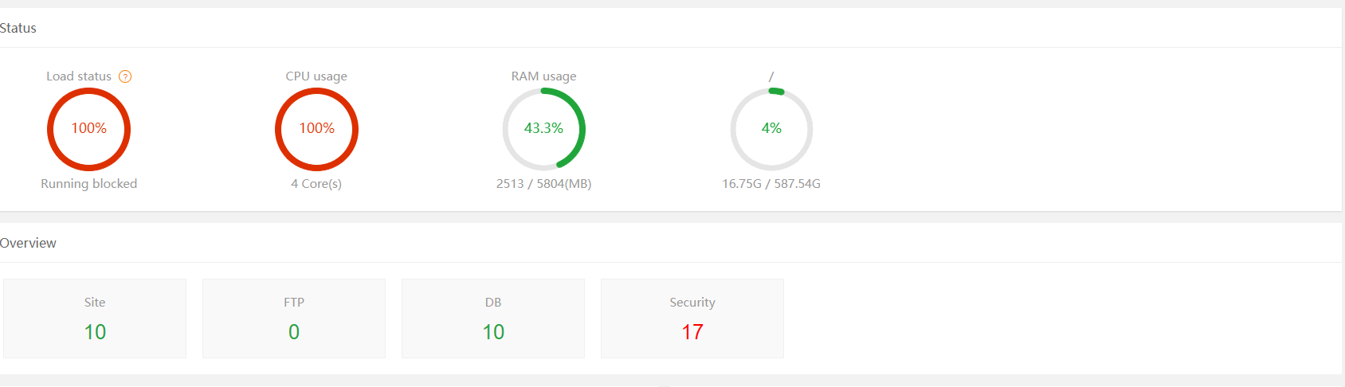Click the Overview section header
The height and width of the screenshot is (387, 1345).
pos(28,244)
